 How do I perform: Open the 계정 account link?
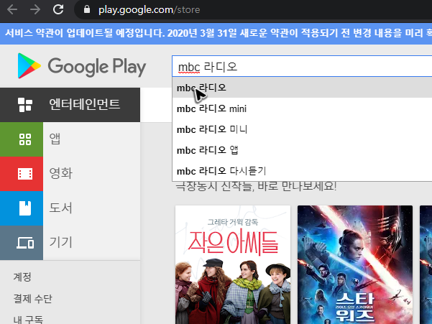[x=22, y=277]
